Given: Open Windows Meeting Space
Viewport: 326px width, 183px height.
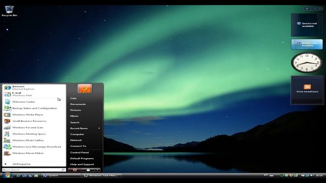Looking at the screenshot, I should pos(34,134).
